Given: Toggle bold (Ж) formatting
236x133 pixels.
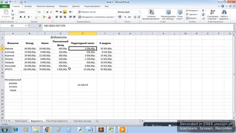Looking at the screenshot, I should pyautogui.click(x=21, y=17).
